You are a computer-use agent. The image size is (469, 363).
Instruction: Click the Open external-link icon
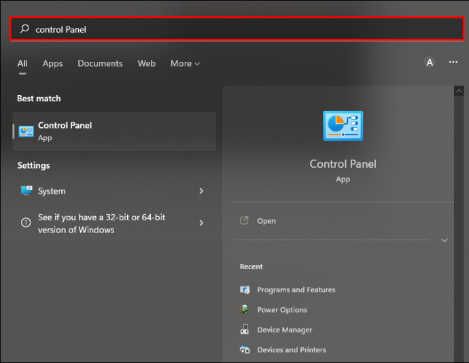[x=244, y=220]
